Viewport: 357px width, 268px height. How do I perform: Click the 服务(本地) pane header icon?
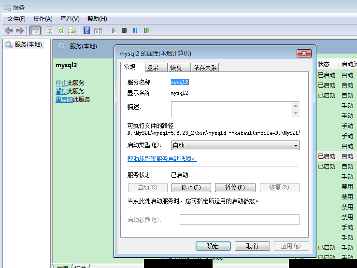pyautogui.click(x=62, y=46)
